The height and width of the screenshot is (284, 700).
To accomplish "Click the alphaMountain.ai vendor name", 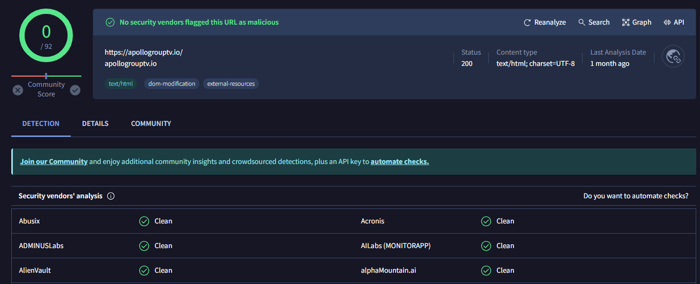I will pyautogui.click(x=389, y=270).
